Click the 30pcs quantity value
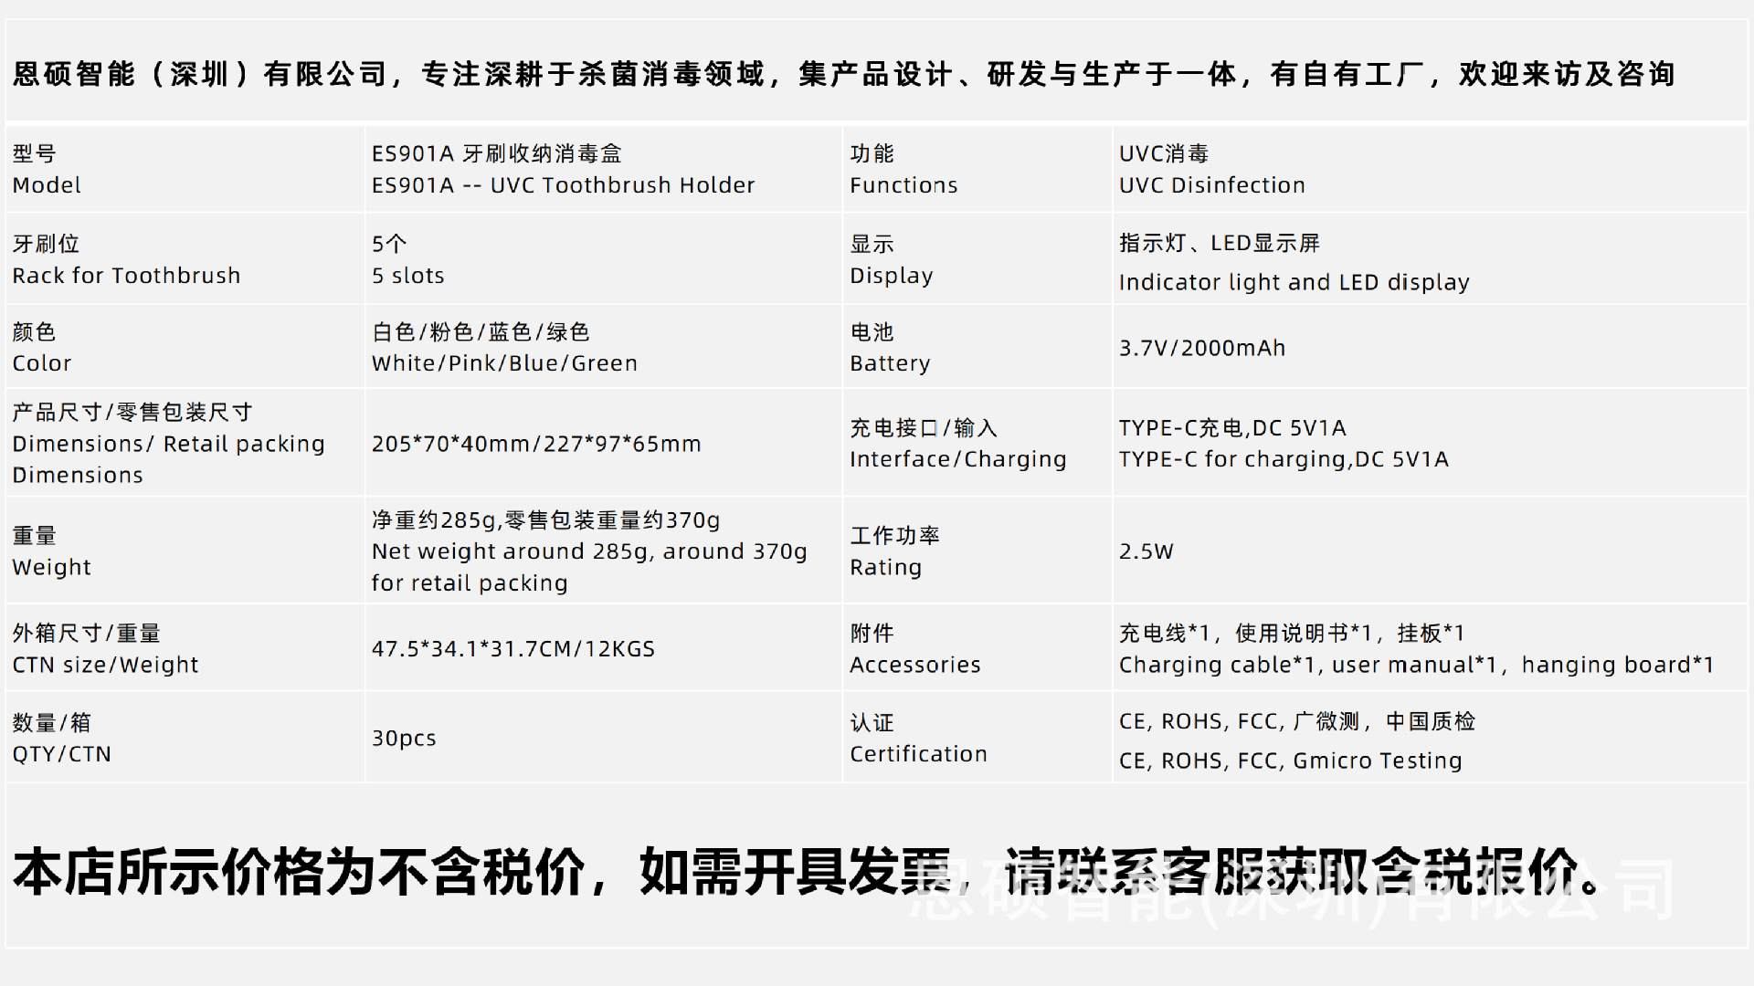The image size is (1754, 986). (x=404, y=738)
